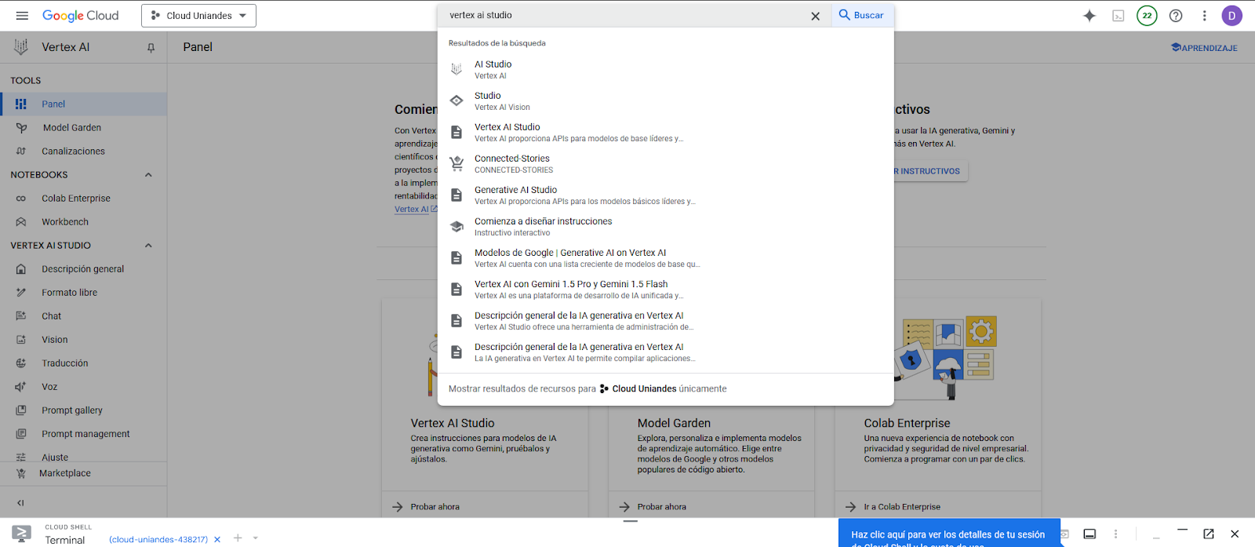Click the Vertex AI product logo icon
The image size is (1255, 547).
point(21,47)
